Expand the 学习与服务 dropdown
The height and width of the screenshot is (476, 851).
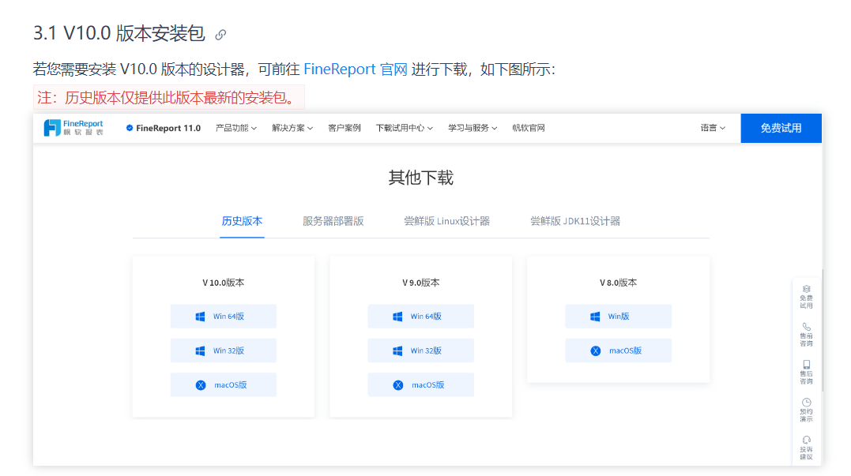(473, 128)
